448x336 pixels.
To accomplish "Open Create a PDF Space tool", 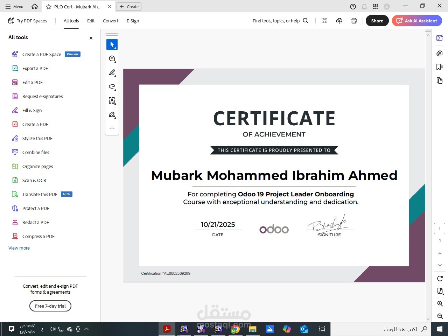I will click(46, 54).
